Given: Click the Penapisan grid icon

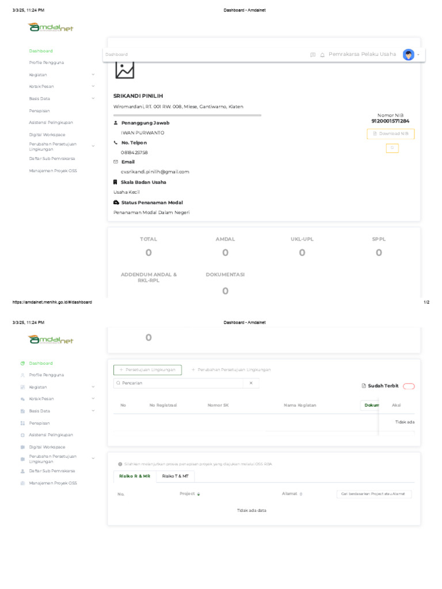Looking at the screenshot, I should pyautogui.click(x=22, y=423).
